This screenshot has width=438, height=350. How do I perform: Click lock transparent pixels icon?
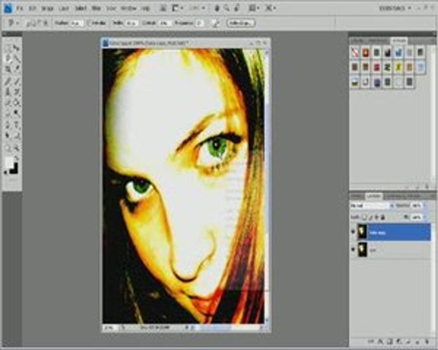point(365,217)
